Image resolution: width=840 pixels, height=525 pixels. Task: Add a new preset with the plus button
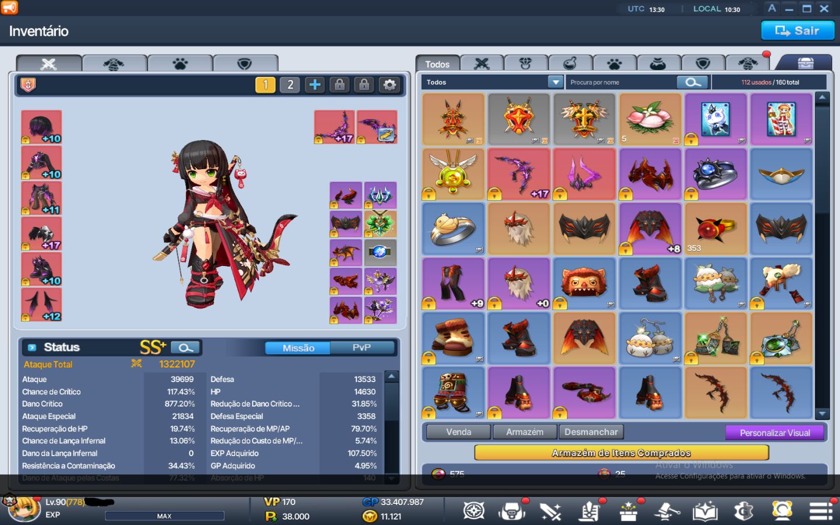click(x=314, y=85)
